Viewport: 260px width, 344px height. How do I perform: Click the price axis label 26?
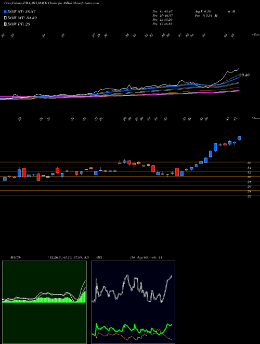pos(249,187)
